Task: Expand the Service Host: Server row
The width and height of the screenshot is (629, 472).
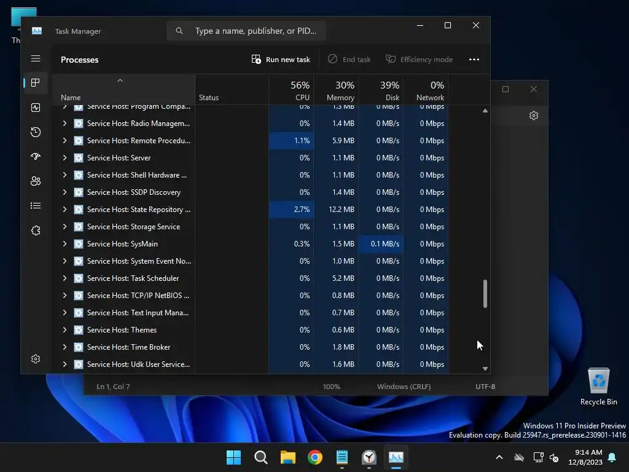Action: [x=64, y=158]
